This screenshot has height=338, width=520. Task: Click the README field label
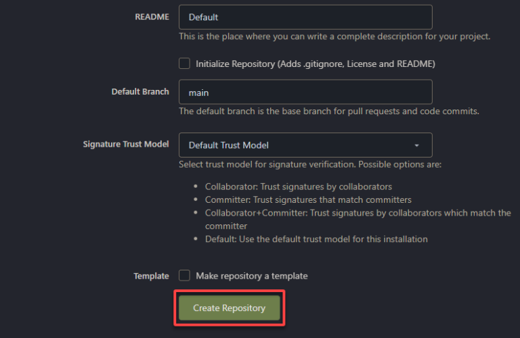click(152, 17)
